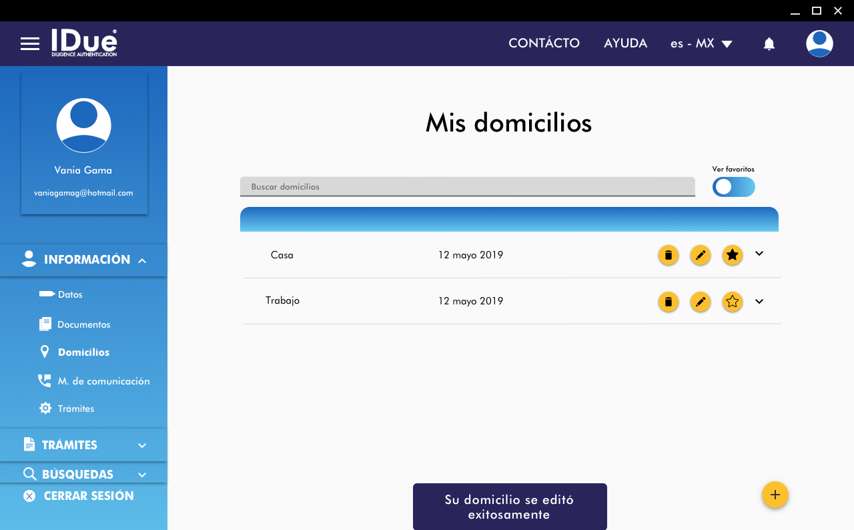Focus the Buscar domicilios search field
Image resolution: width=854 pixels, height=530 pixels.
[x=467, y=187]
